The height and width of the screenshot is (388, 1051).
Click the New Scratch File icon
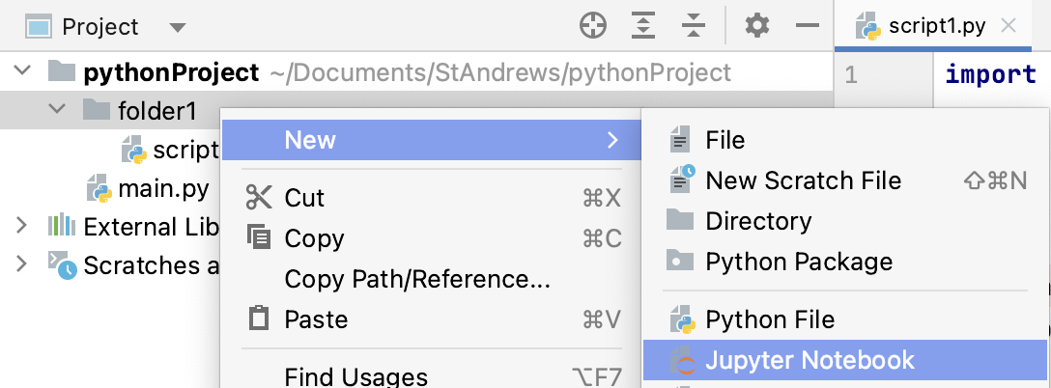[x=682, y=180]
